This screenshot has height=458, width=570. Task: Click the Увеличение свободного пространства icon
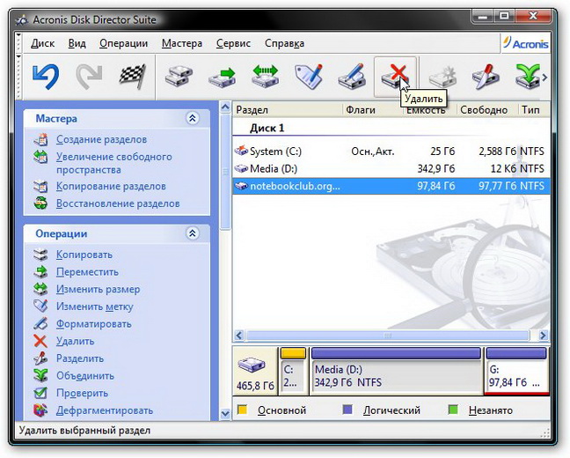click(40, 157)
